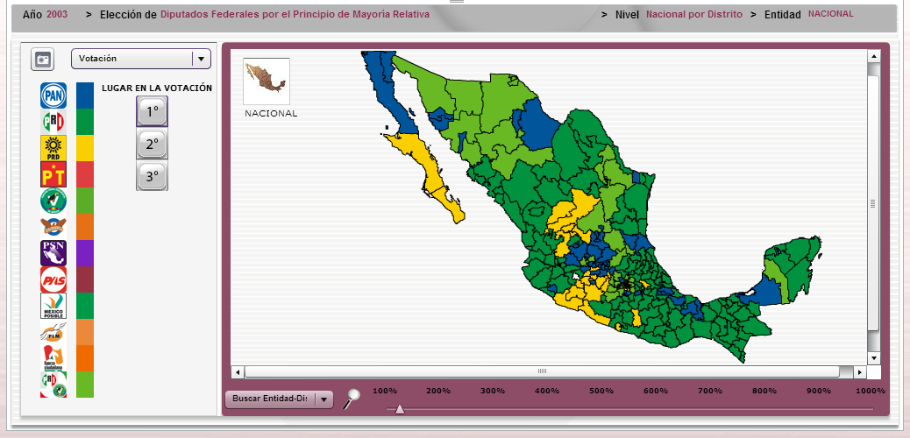This screenshot has width=910, height=438.
Task: Toggle 3° place in voting
Action: coord(152,176)
